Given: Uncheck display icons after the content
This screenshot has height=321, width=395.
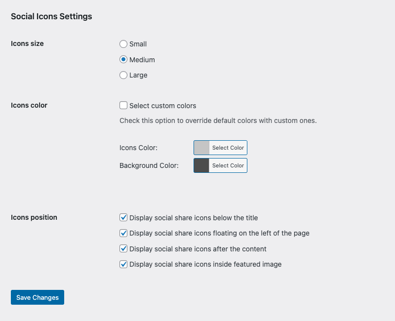Looking at the screenshot, I should [x=123, y=249].
